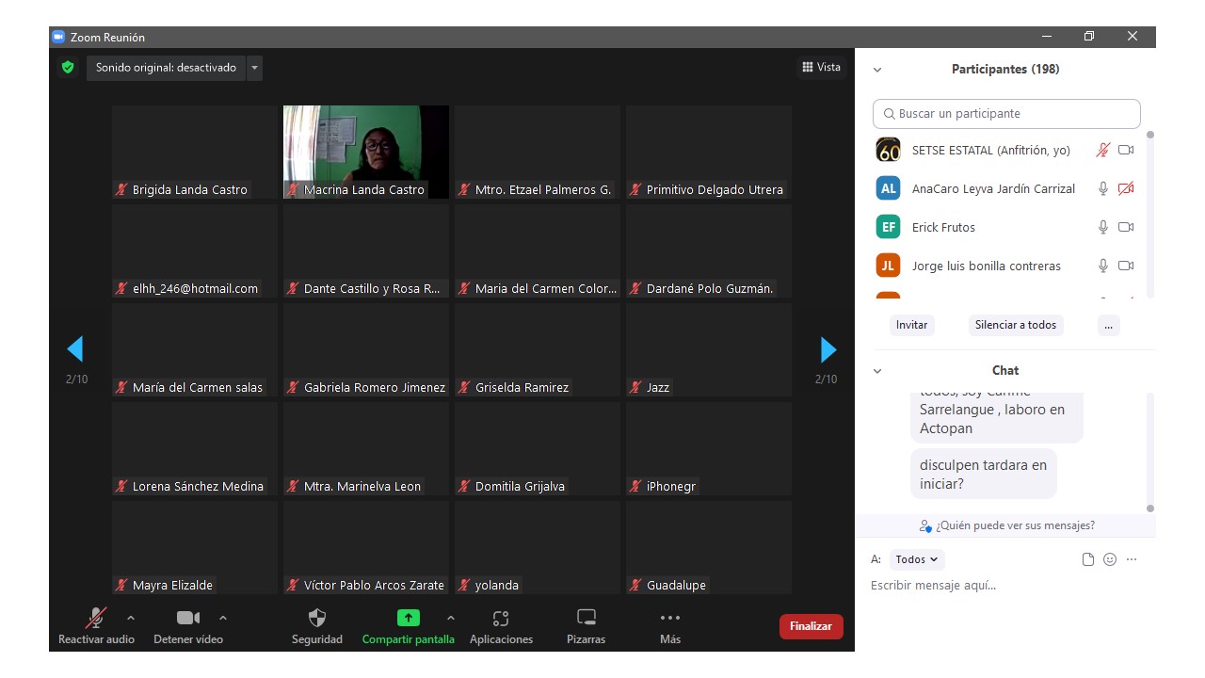Image resolution: width=1205 pixels, height=678 pixels.
Task: Unmute with Reactivar audio button
Action: pyautogui.click(x=96, y=619)
